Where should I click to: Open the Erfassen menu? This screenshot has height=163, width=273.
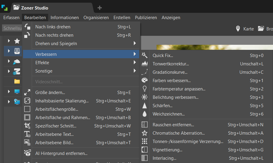(x=11, y=18)
